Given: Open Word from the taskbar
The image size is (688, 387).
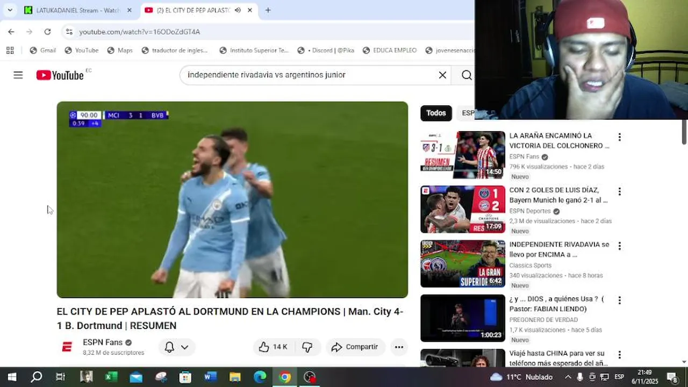Looking at the screenshot, I should 210,377.
